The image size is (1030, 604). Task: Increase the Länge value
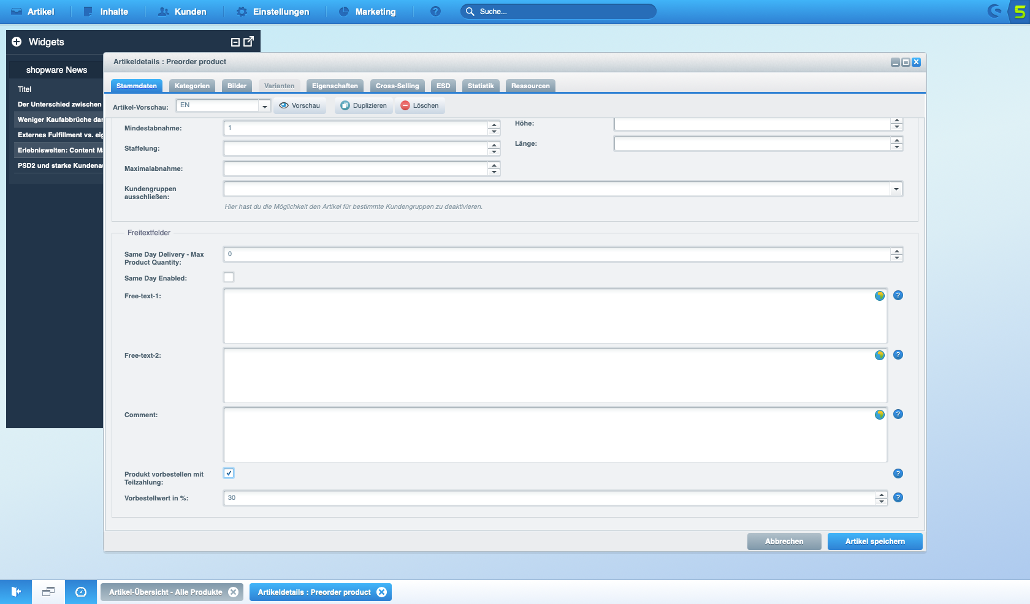tap(897, 140)
